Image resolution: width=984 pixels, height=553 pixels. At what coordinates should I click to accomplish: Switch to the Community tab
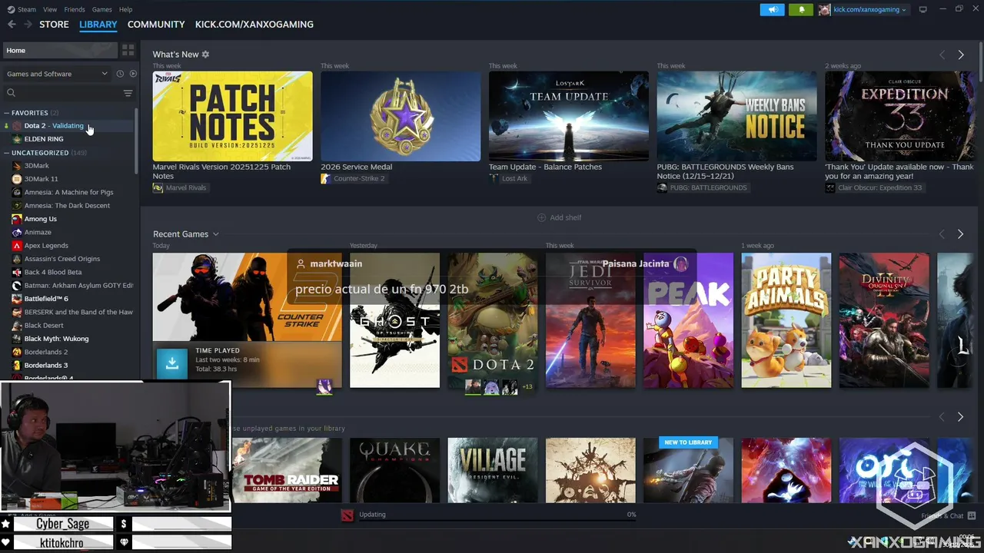156,25
